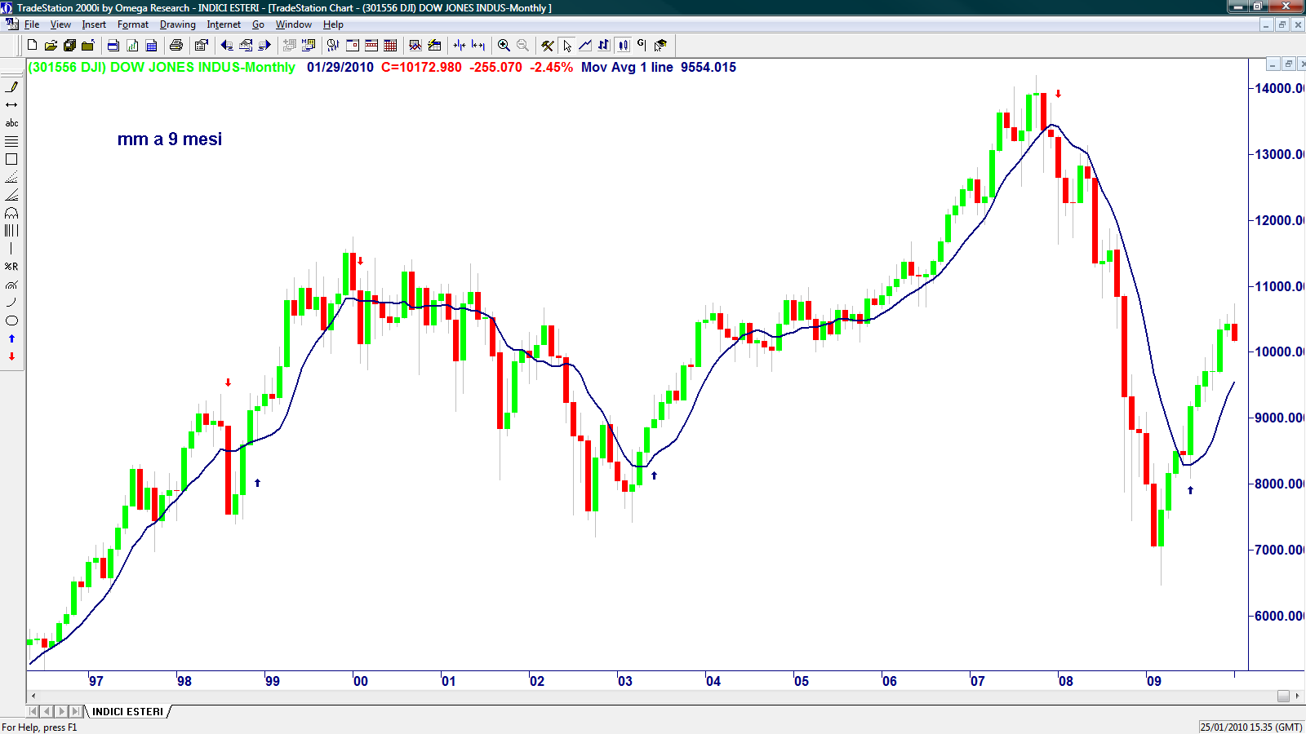Click the horizontal scrollbar thumb
The image size is (1306, 734).
[x=1283, y=696]
